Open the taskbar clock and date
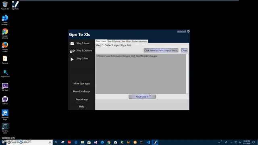 coord(246,142)
